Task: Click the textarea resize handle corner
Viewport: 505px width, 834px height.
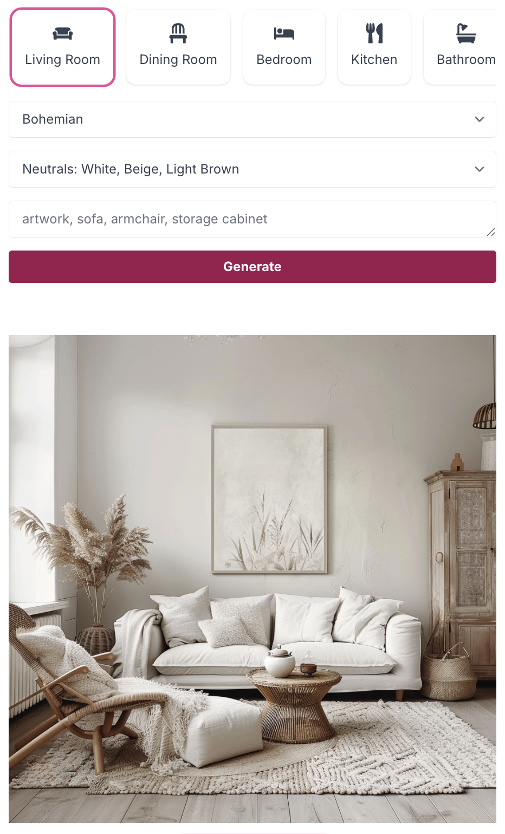Action: click(x=491, y=232)
